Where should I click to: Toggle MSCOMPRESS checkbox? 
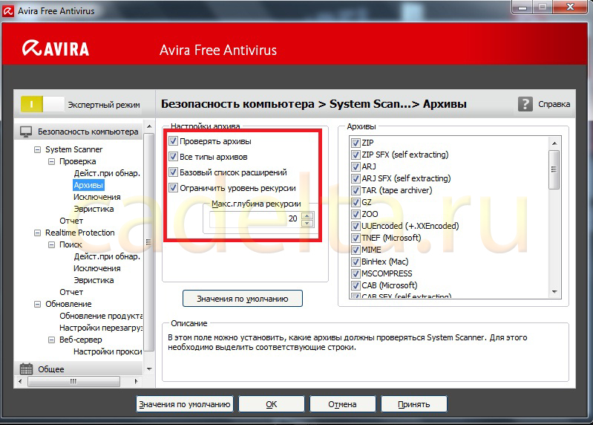pyautogui.click(x=356, y=273)
